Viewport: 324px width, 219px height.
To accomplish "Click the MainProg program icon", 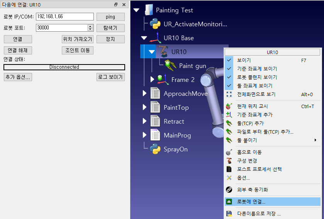I will [155, 135].
